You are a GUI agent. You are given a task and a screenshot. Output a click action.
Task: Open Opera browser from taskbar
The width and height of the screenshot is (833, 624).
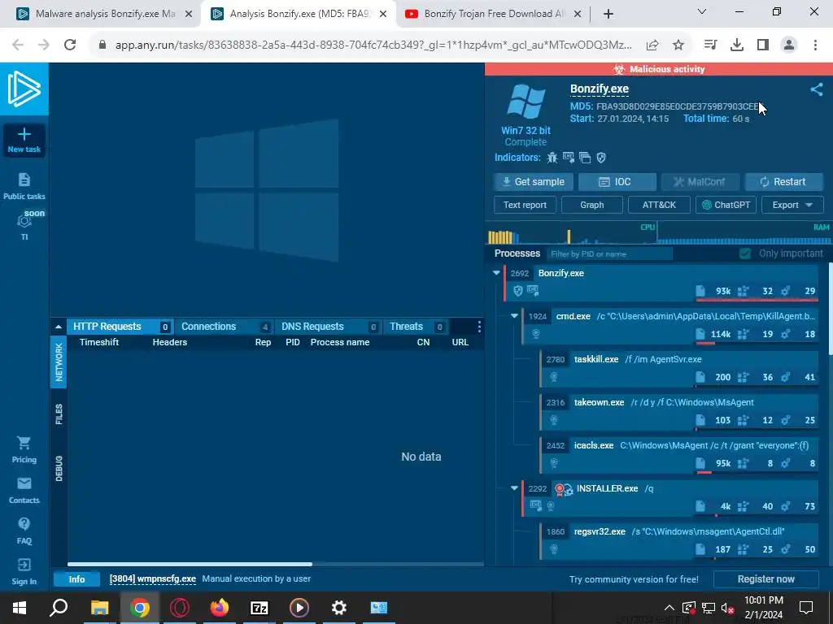tap(180, 608)
